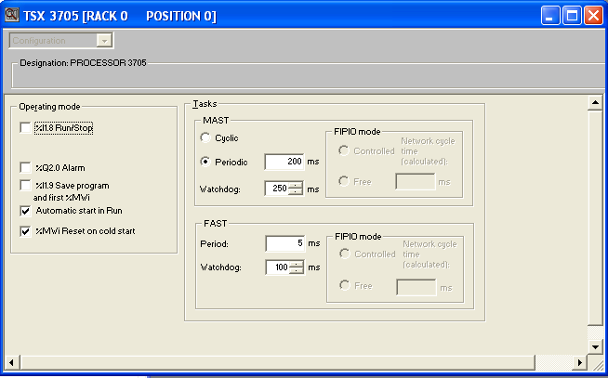Enable %I1.9 Save program checkbox
The width and height of the screenshot is (608, 378).
(25, 185)
